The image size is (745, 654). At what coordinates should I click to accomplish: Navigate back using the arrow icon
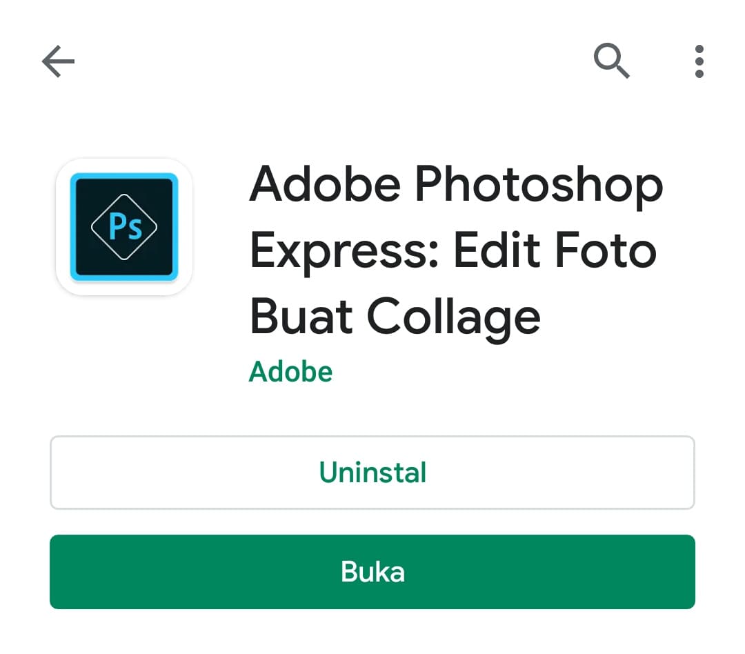tap(59, 61)
